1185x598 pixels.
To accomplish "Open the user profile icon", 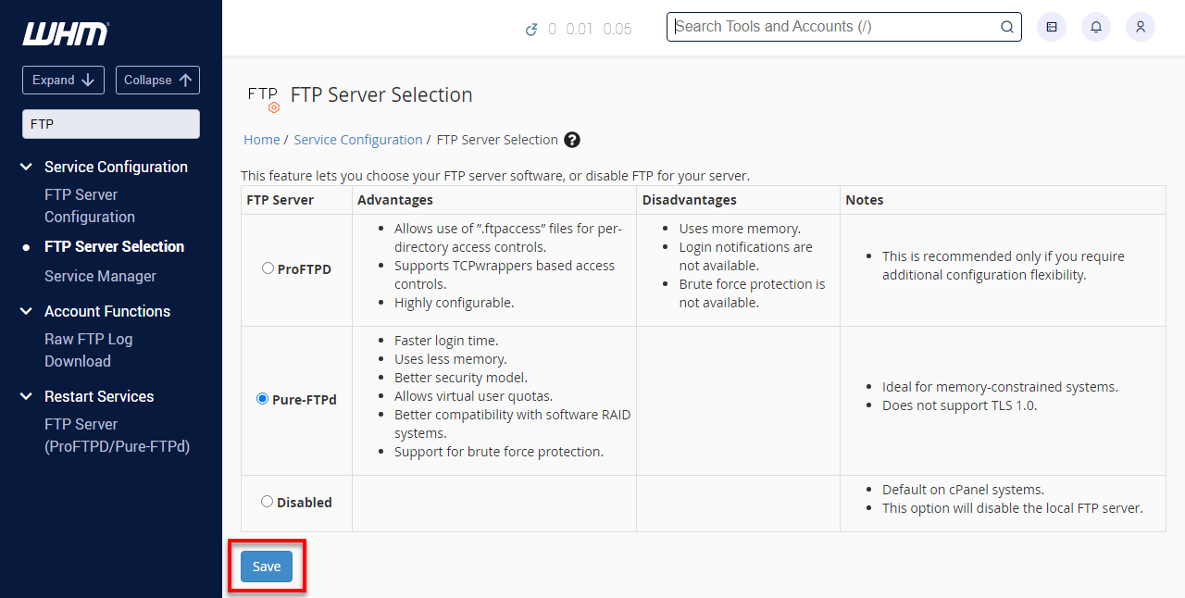I will pyautogui.click(x=1140, y=27).
